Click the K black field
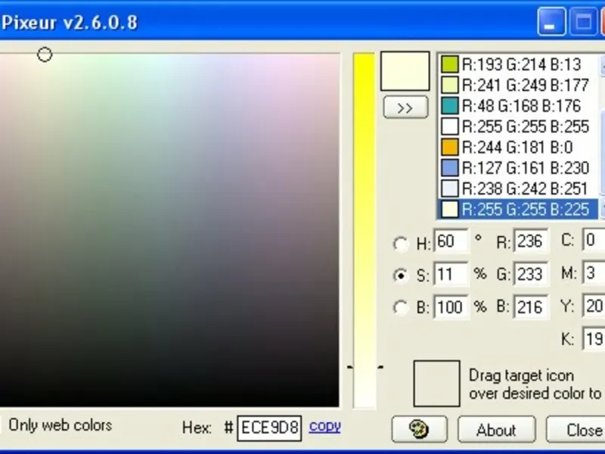This screenshot has height=454, width=605. click(x=594, y=339)
